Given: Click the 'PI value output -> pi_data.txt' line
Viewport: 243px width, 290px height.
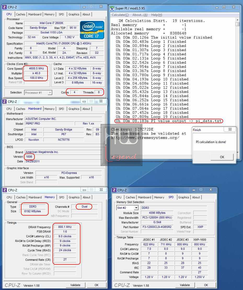Looking at the screenshot, I should pos(169,121).
